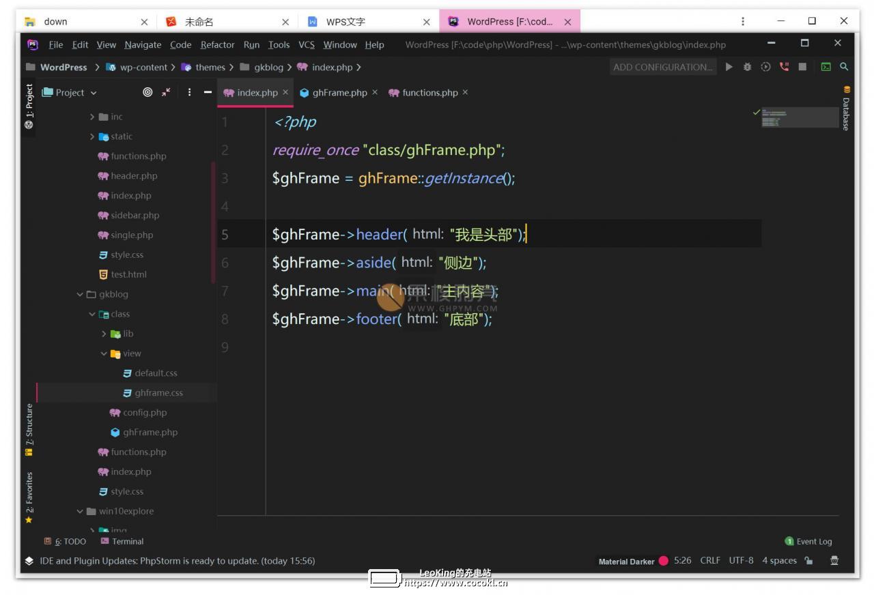Change UTF-8 file encoding
The image size is (874, 595).
pos(742,561)
